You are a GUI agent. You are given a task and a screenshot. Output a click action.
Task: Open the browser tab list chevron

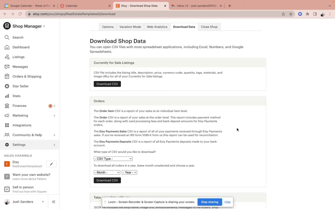tap(330, 6)
